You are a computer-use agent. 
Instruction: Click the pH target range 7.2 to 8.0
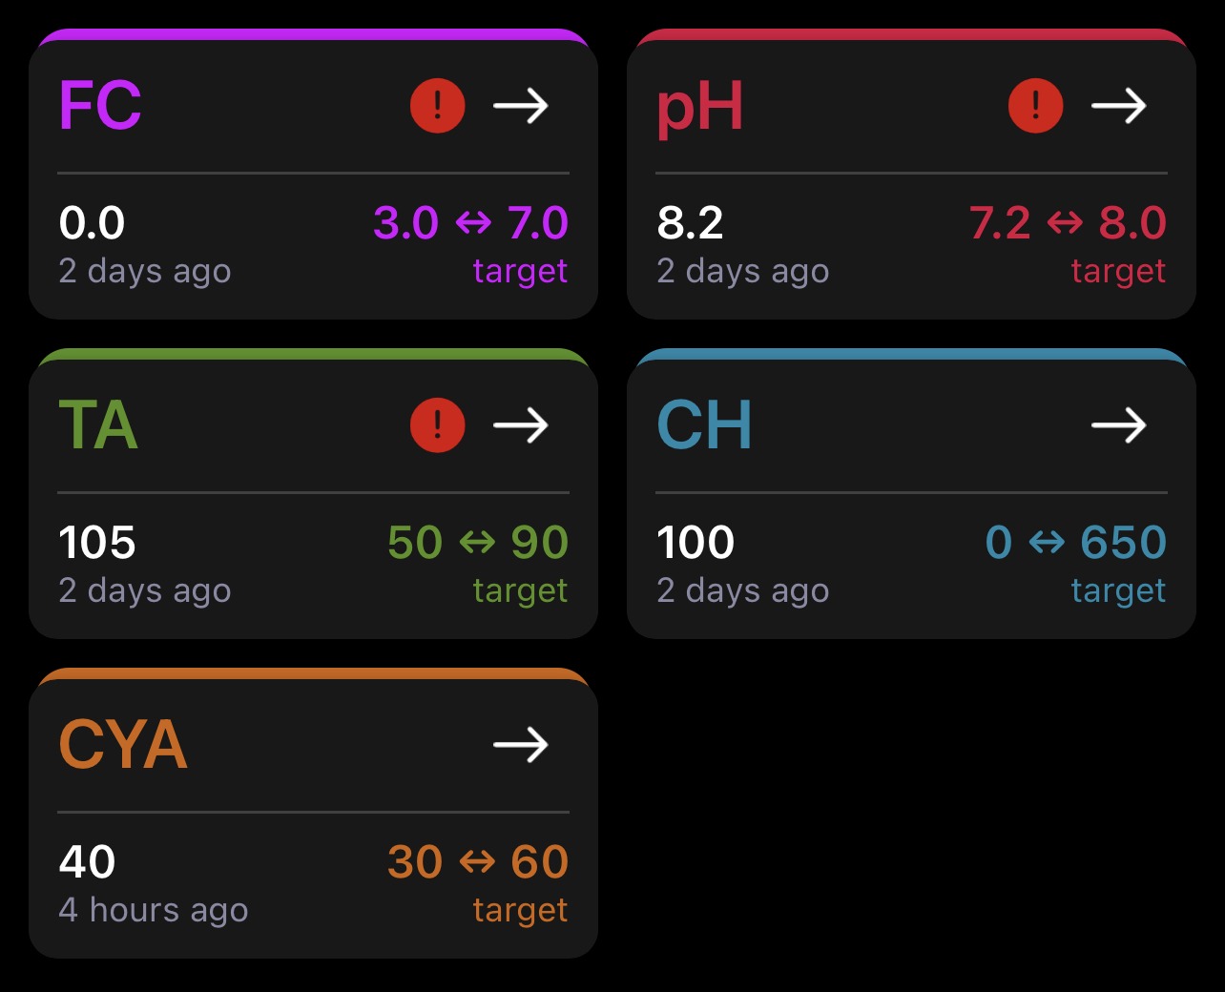click(x=1068, y=223)
